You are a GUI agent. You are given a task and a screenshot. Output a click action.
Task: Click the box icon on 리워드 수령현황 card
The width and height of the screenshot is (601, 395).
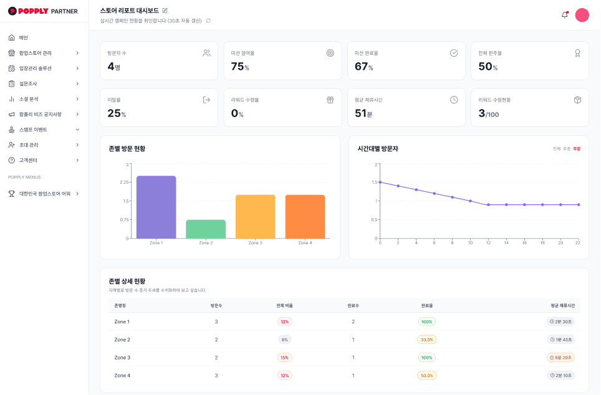coord(577,100)
